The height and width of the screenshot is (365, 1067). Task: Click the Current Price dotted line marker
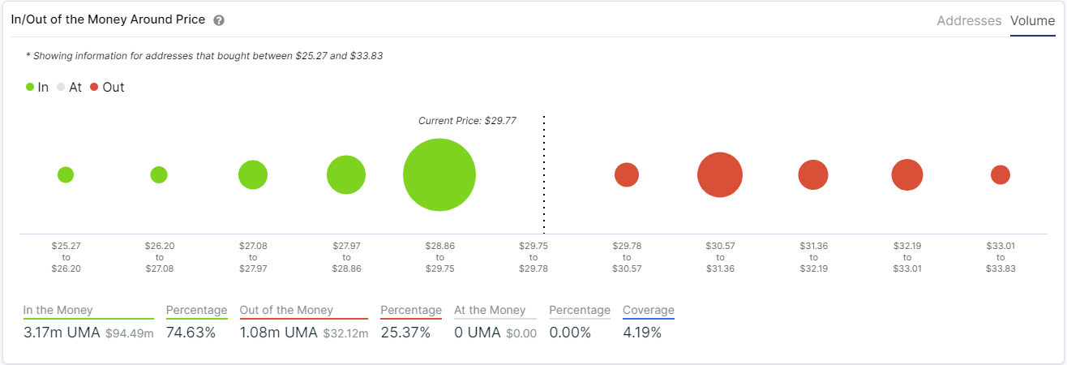coord(544,174)
